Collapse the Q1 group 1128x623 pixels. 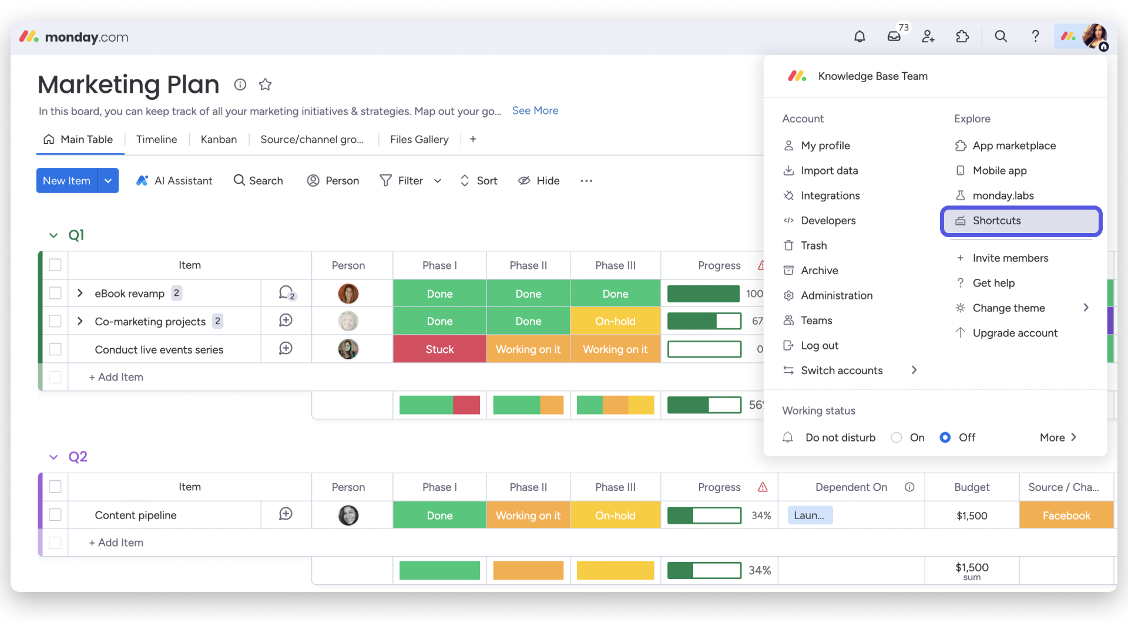pos(53,235)
